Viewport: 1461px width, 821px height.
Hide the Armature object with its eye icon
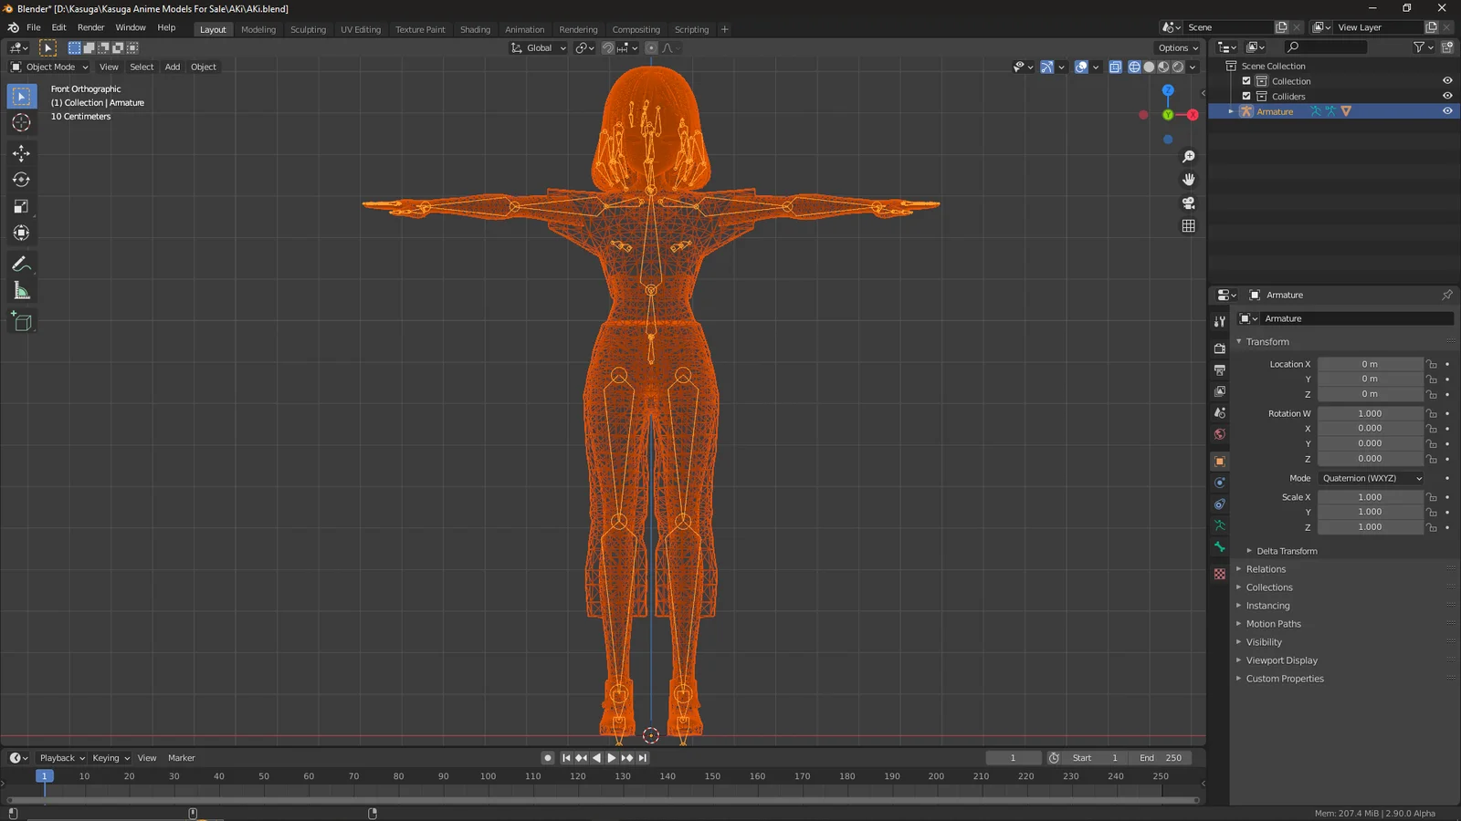pos(1446,110)
